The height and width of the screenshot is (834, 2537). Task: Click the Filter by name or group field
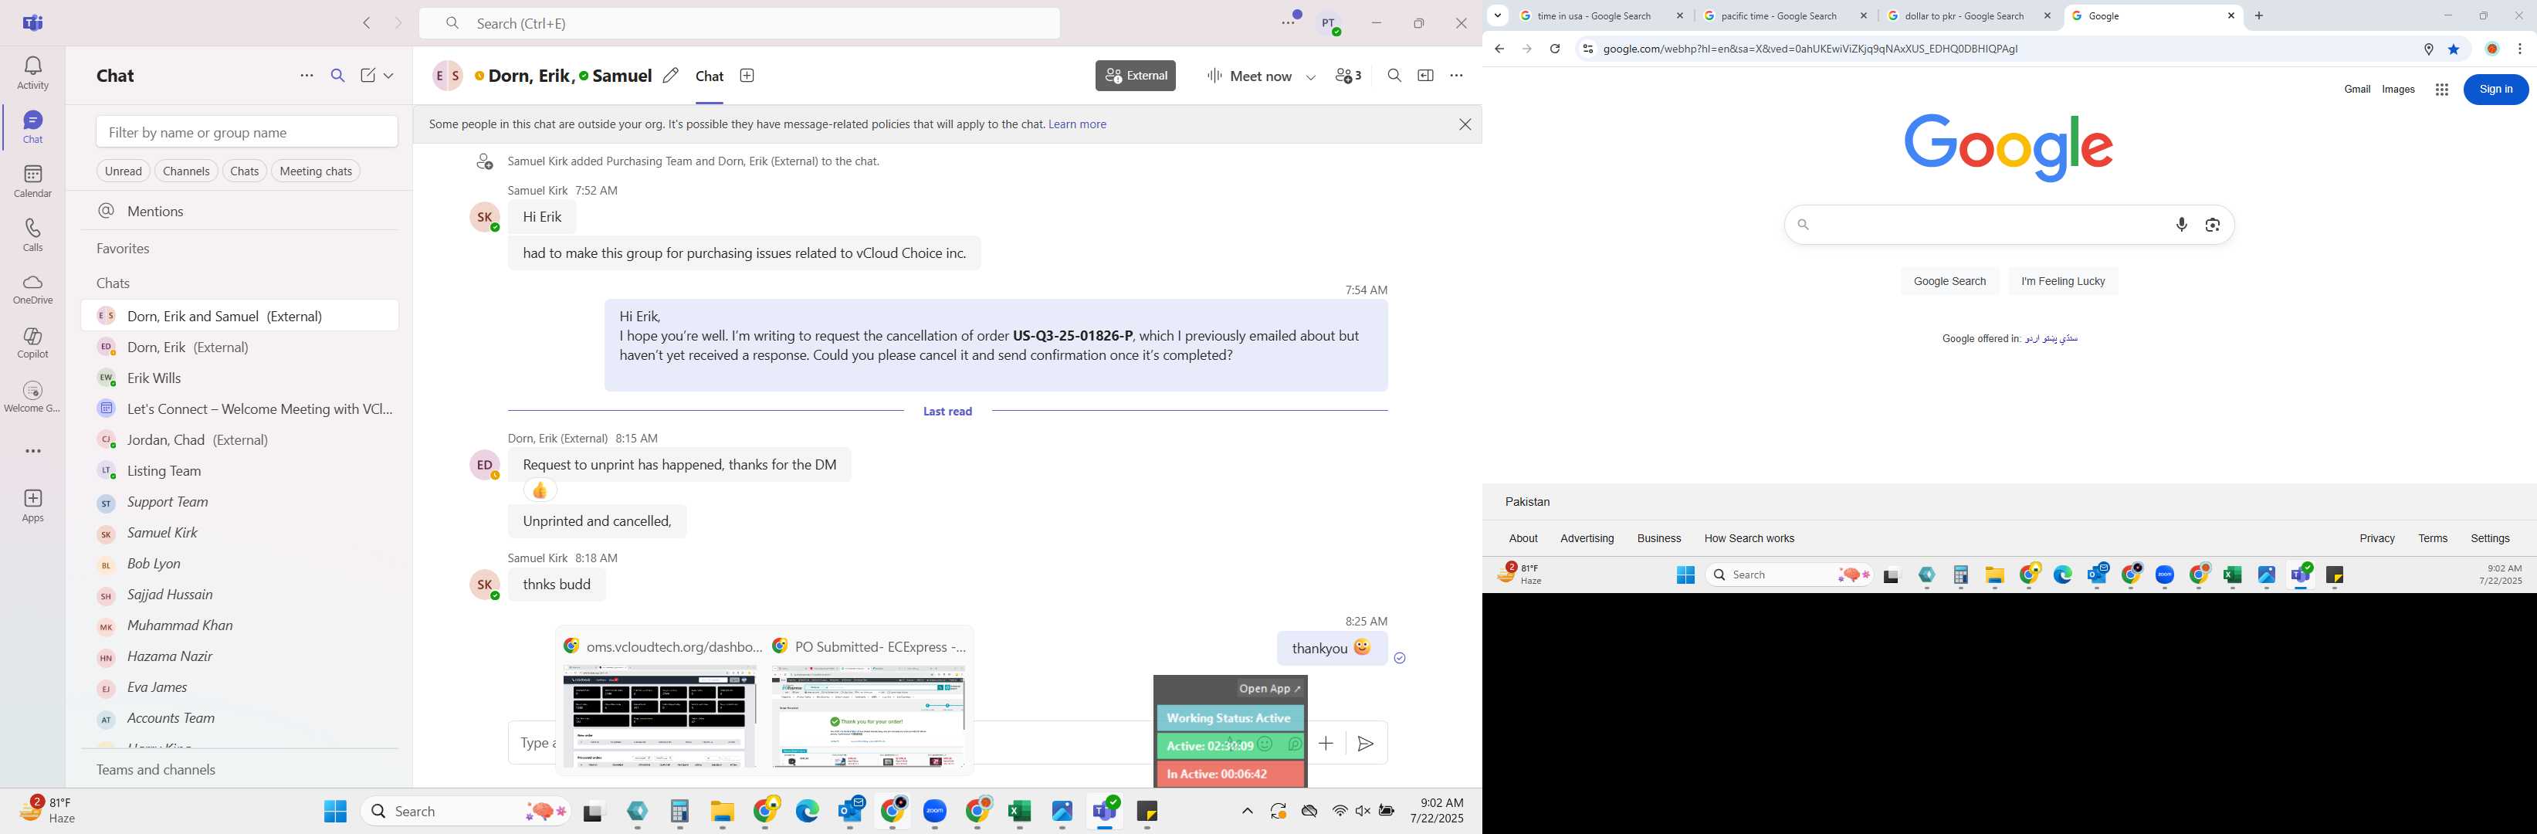246,132
